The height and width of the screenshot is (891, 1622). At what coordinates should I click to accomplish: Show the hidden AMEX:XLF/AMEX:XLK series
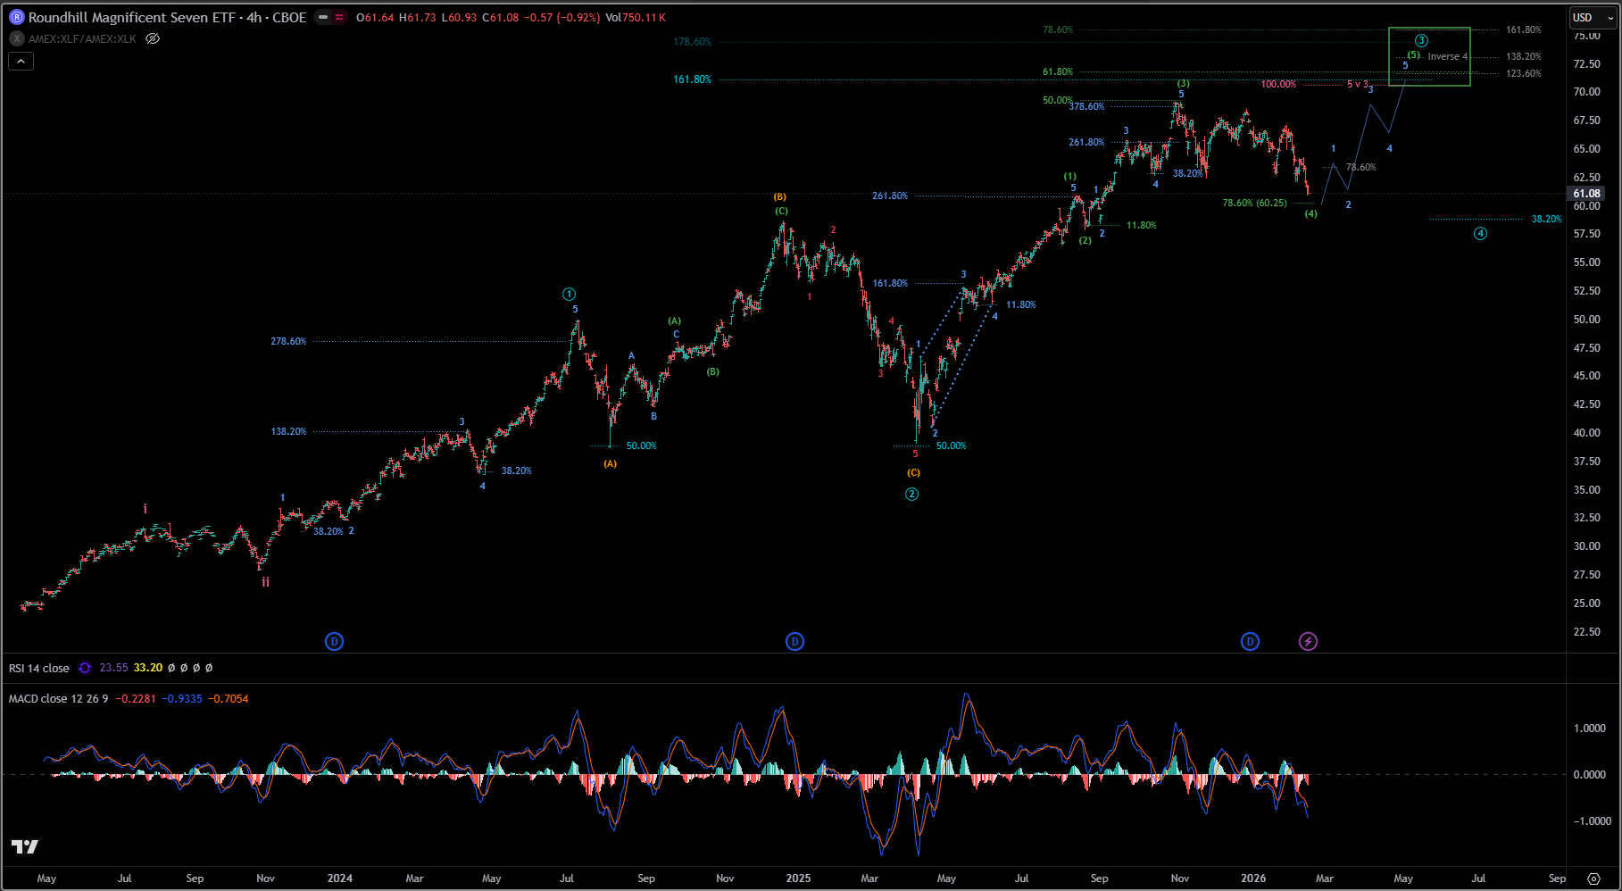pyautogui.click(x=153, y=38)
